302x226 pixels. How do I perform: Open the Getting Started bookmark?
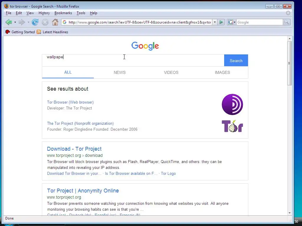click(20, 32)
